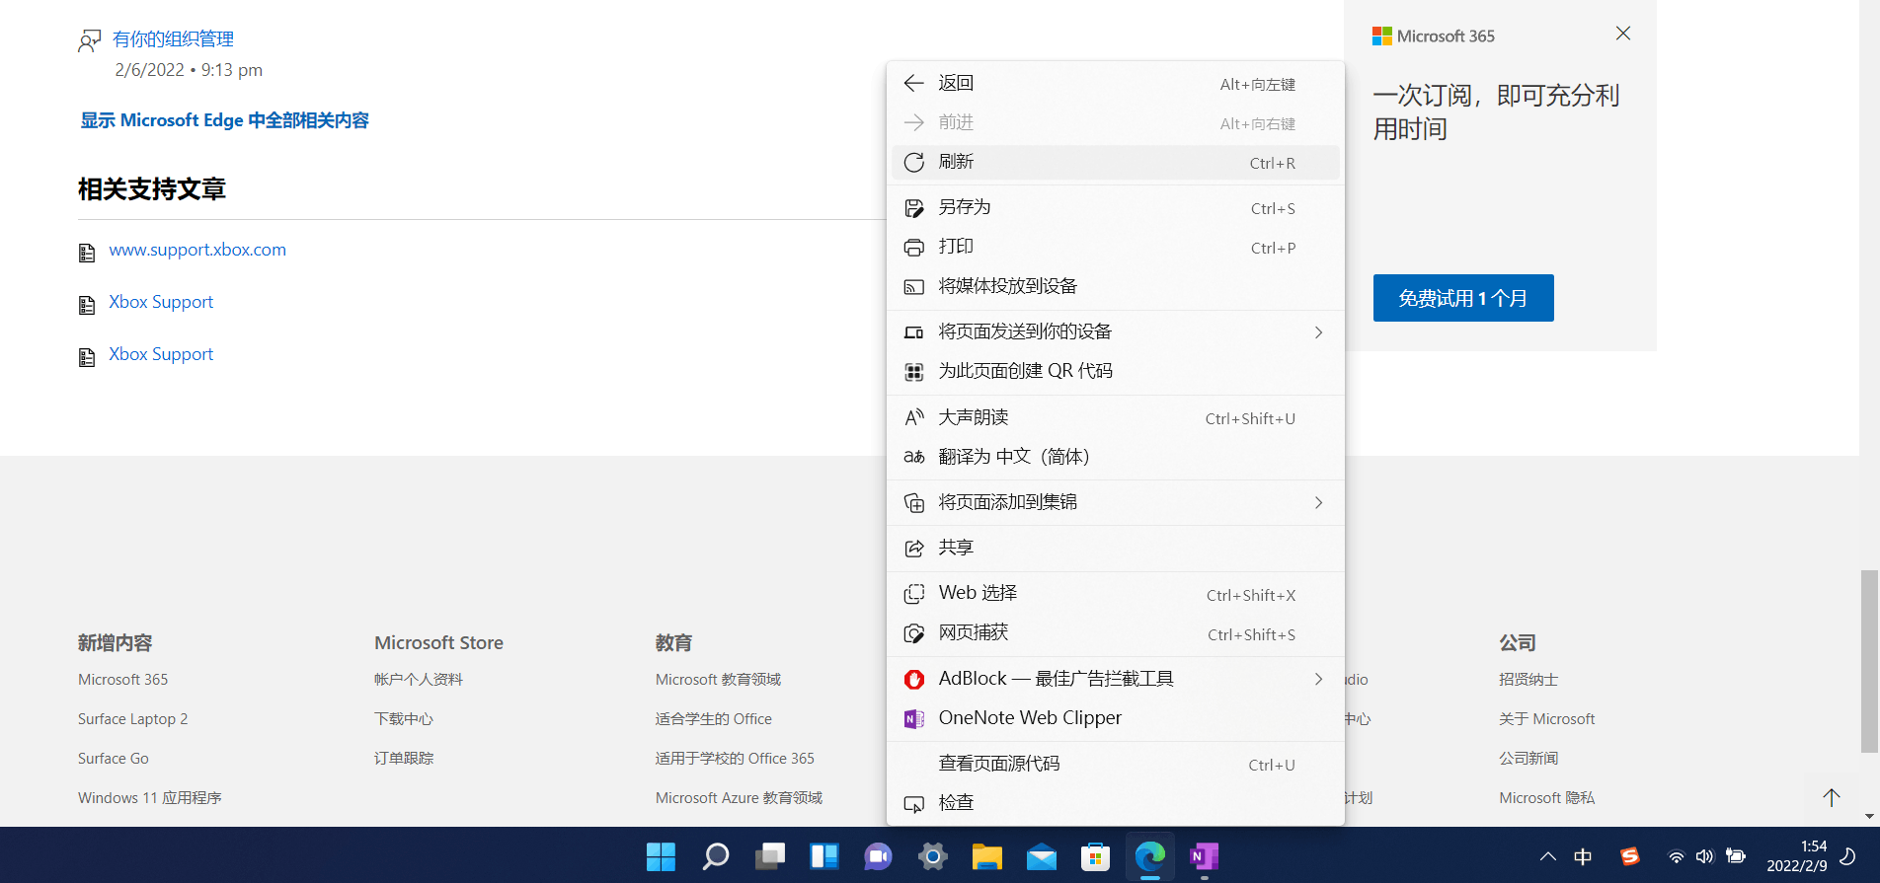Click the moon focus assist tray icon
The height and width of the screenshot is (883, 1880).
(1847, 856)
